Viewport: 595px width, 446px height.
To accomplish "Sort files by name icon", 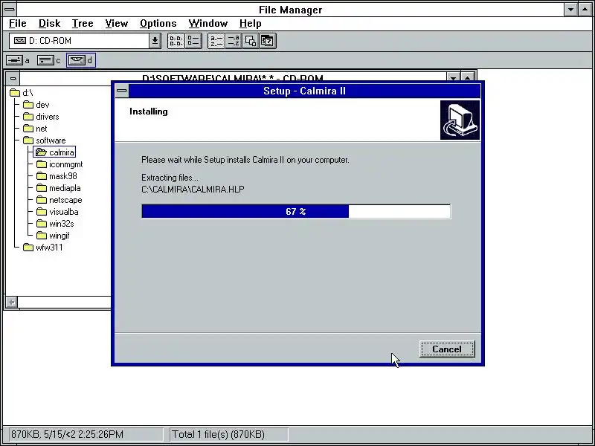I will tap(216, 41).
